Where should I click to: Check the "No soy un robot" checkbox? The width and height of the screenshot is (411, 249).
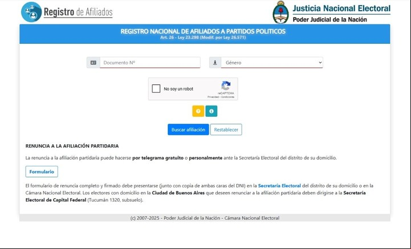tap(156, 88)
